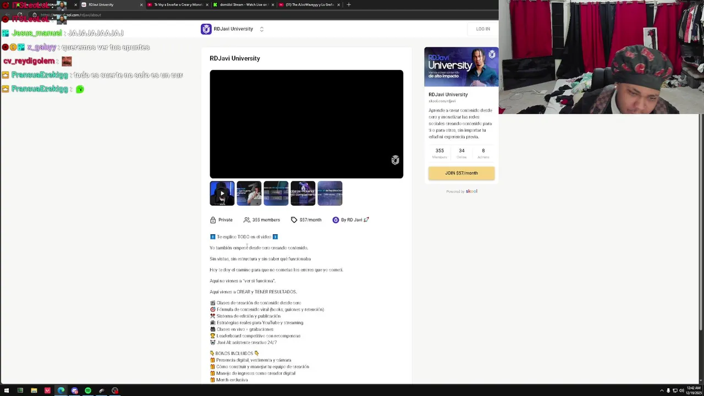Select the second gallery thumbnail
Image resolution: width=704 pixels, height=396 pixels.
[x=249, y=194]
